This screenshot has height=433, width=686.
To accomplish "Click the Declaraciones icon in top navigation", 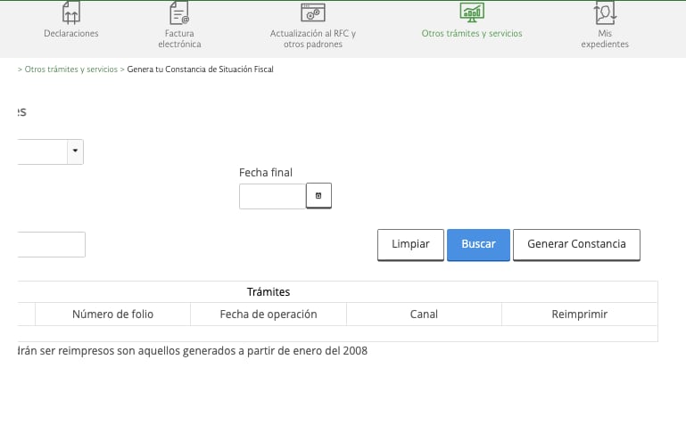I will [x=71, y=12].
